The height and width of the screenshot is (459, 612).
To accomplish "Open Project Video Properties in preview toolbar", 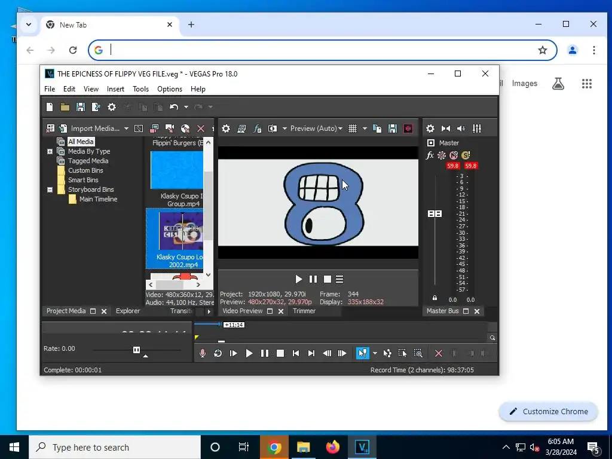I will pos(225,128).
